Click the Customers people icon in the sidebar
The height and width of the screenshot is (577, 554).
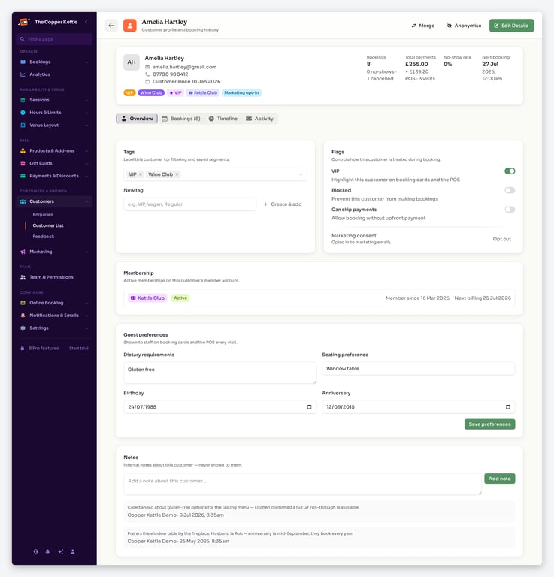point(23,201)
